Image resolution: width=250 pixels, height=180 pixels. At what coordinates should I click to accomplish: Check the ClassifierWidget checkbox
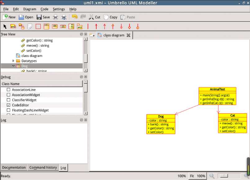pos(8,100)
